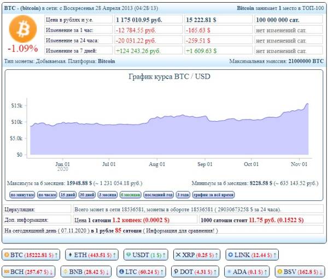Select the '3 месяца' chart range
This screenshot has width=328, height=279.
click(107, 195)
